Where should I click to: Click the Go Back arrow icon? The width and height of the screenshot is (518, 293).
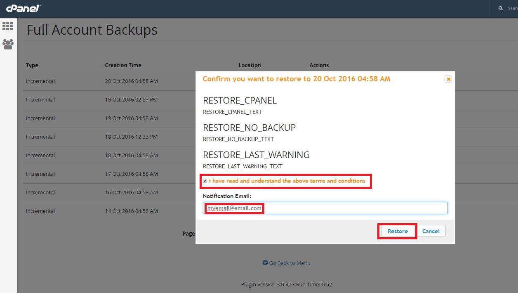[x=265, y=263]
